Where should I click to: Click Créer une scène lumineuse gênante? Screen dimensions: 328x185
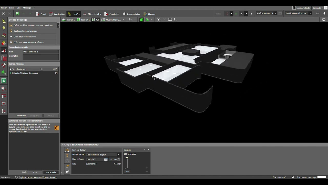pos(33,42)
